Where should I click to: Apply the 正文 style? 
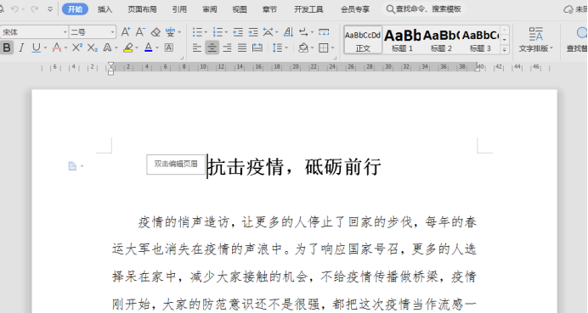[x=363, y=40]
